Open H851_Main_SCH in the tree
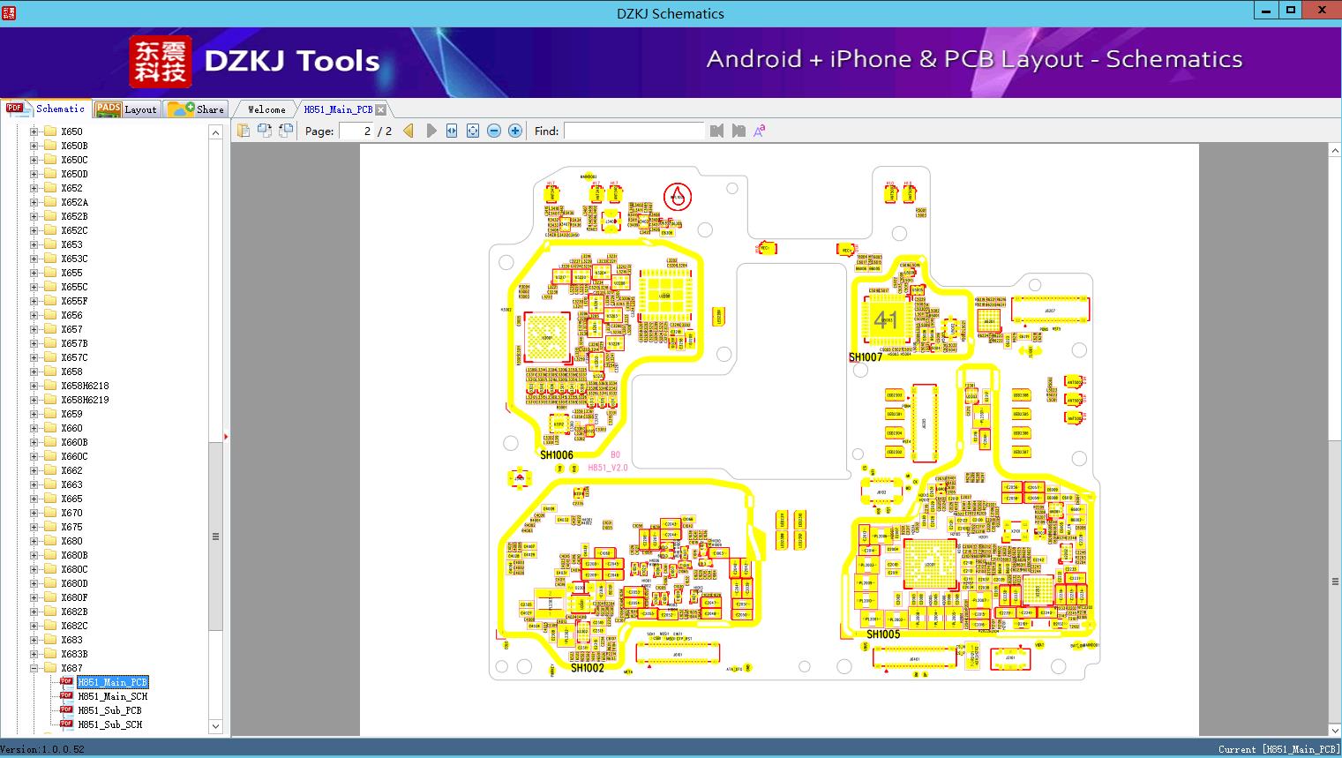The image size is (1342, 758). pyautogui.click(x=112, y=696)
